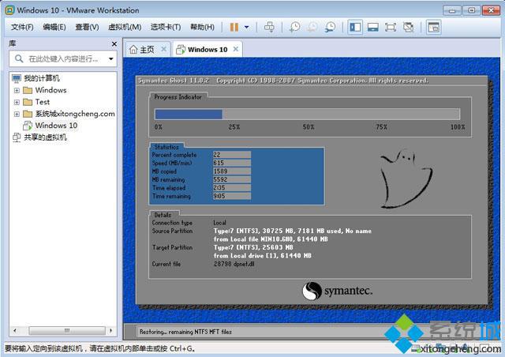Image resolution: width=505 pixels, height=357 pixels.
Task: Click the send Ctrl+Alt+Del toolbar icon
Action: (269, 27)
